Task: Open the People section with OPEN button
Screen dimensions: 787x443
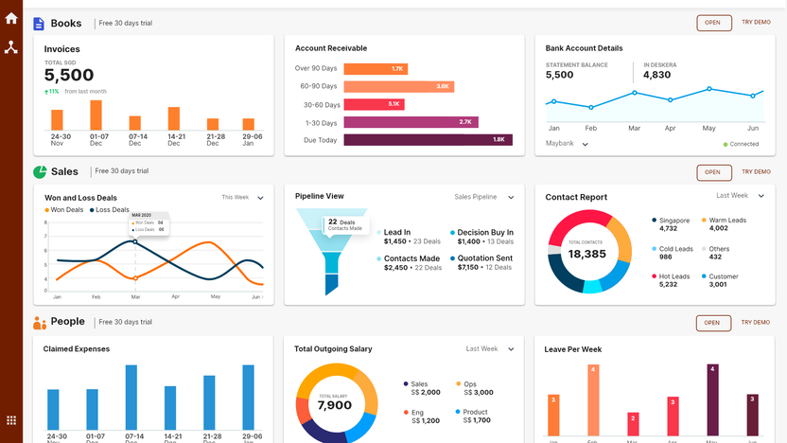Action: (x=713, y=323)
